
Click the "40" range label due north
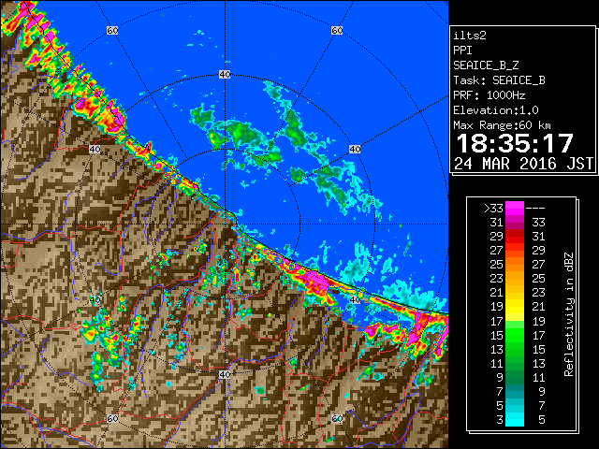pyautogui.click(x=225, y=75)
